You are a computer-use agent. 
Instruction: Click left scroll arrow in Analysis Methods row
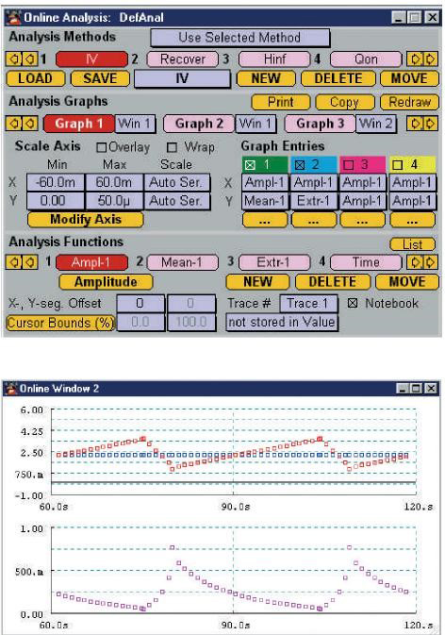point(22,59)
